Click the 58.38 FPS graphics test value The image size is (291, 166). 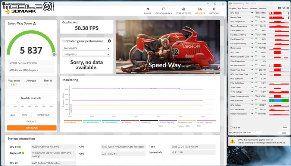coord(87,28)
